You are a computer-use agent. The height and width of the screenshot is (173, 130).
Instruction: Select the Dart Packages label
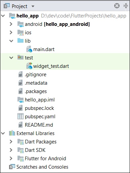[41, 142]
